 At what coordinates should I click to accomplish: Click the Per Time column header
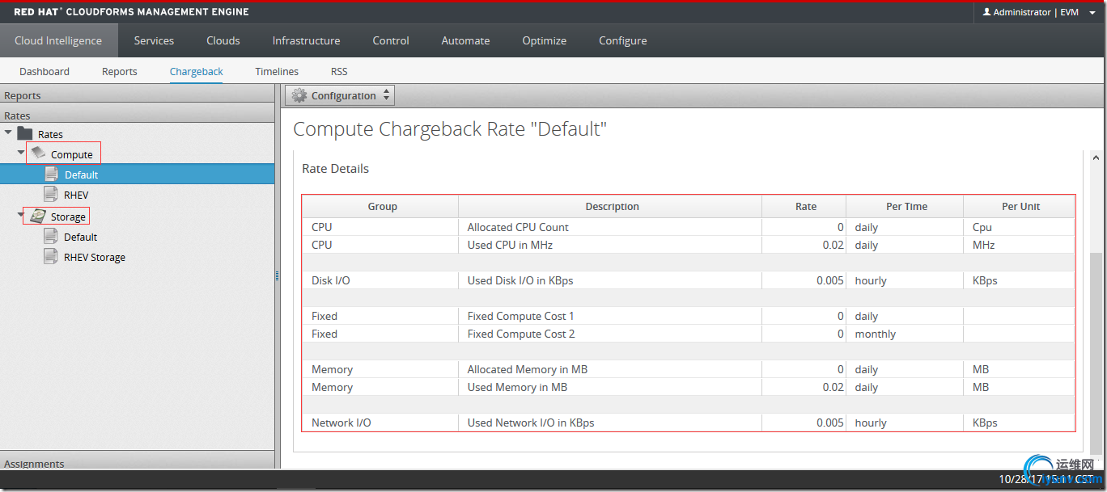tap(906, 206)
